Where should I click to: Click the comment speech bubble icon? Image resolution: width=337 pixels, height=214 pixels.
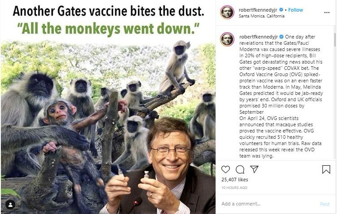click(x=240, y=169)
